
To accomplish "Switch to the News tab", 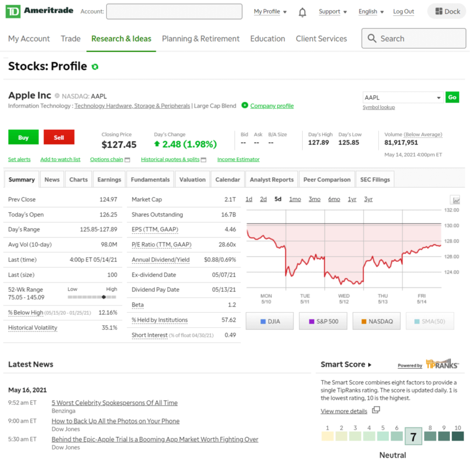I will (x=52, y=179).
